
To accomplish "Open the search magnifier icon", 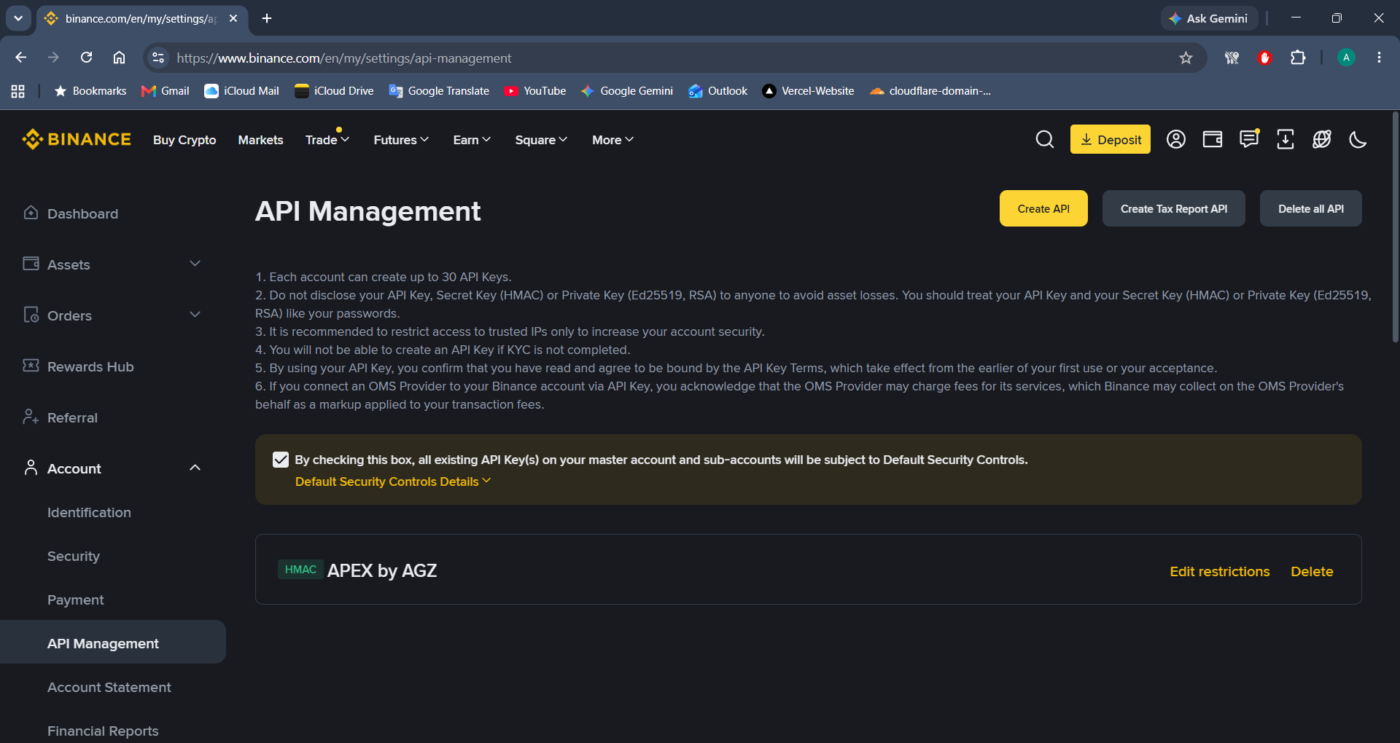I will coord(1045,139).
